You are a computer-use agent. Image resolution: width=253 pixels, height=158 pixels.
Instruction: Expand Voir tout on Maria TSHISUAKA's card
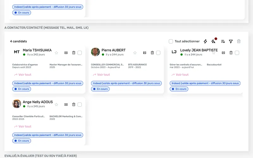click(23, 75)
